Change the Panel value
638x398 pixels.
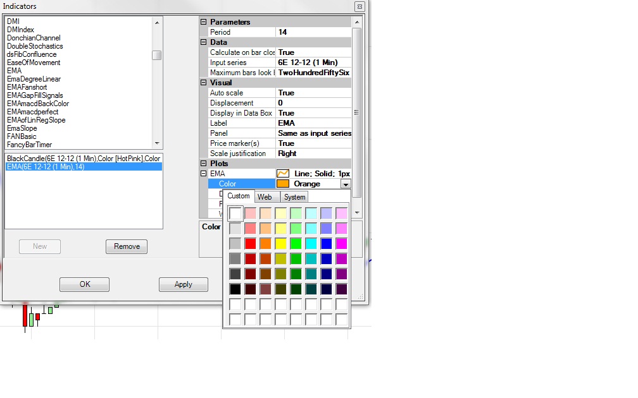click(x=313, y=133)
